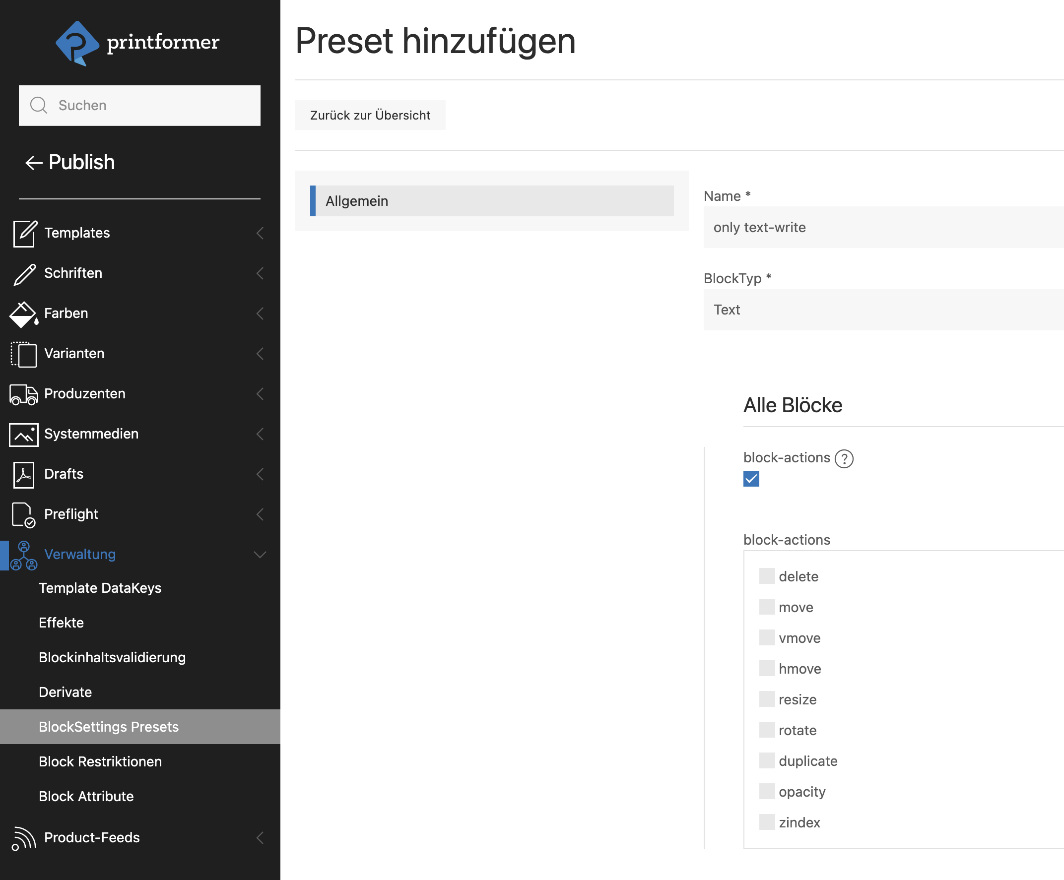Click the Templates edit-page icon
The image size is (1064, 880).
point(24,234)
